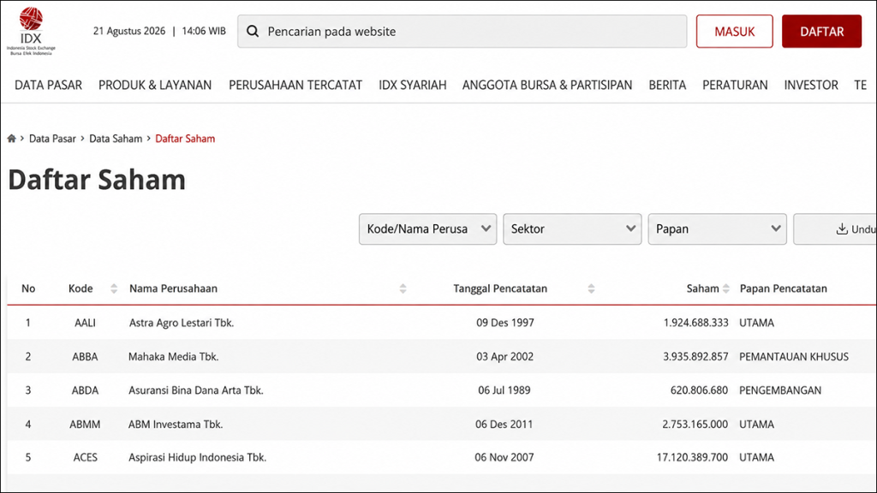The image size is (877, 493).
Task: Open the Sektor filter dropdown
Action: coord(572,229)
